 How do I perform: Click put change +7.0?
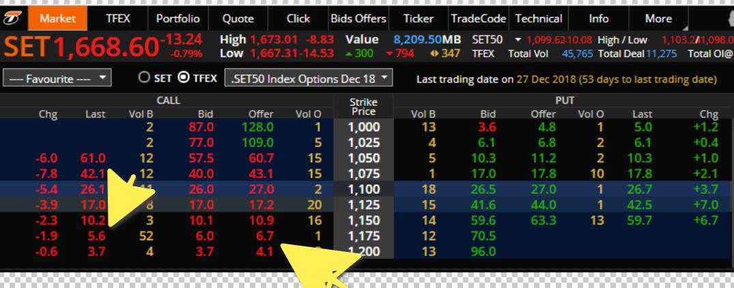point(705,205)
